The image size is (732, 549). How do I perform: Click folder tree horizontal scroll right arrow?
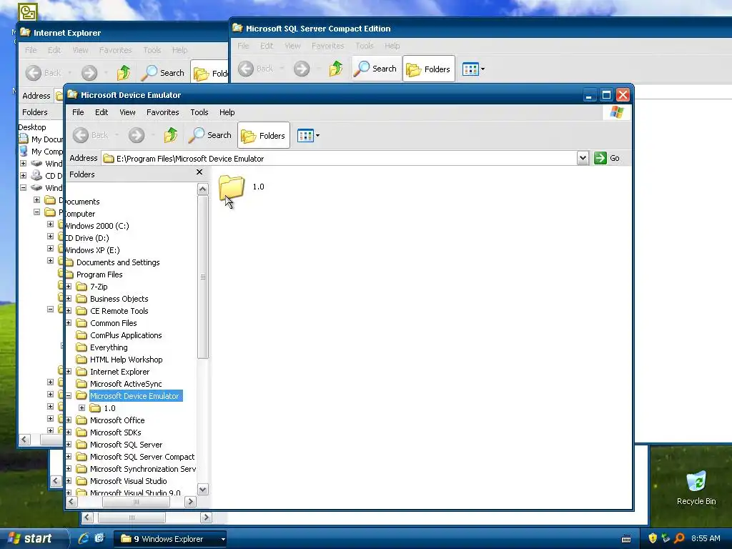click(x=190, y=502)
